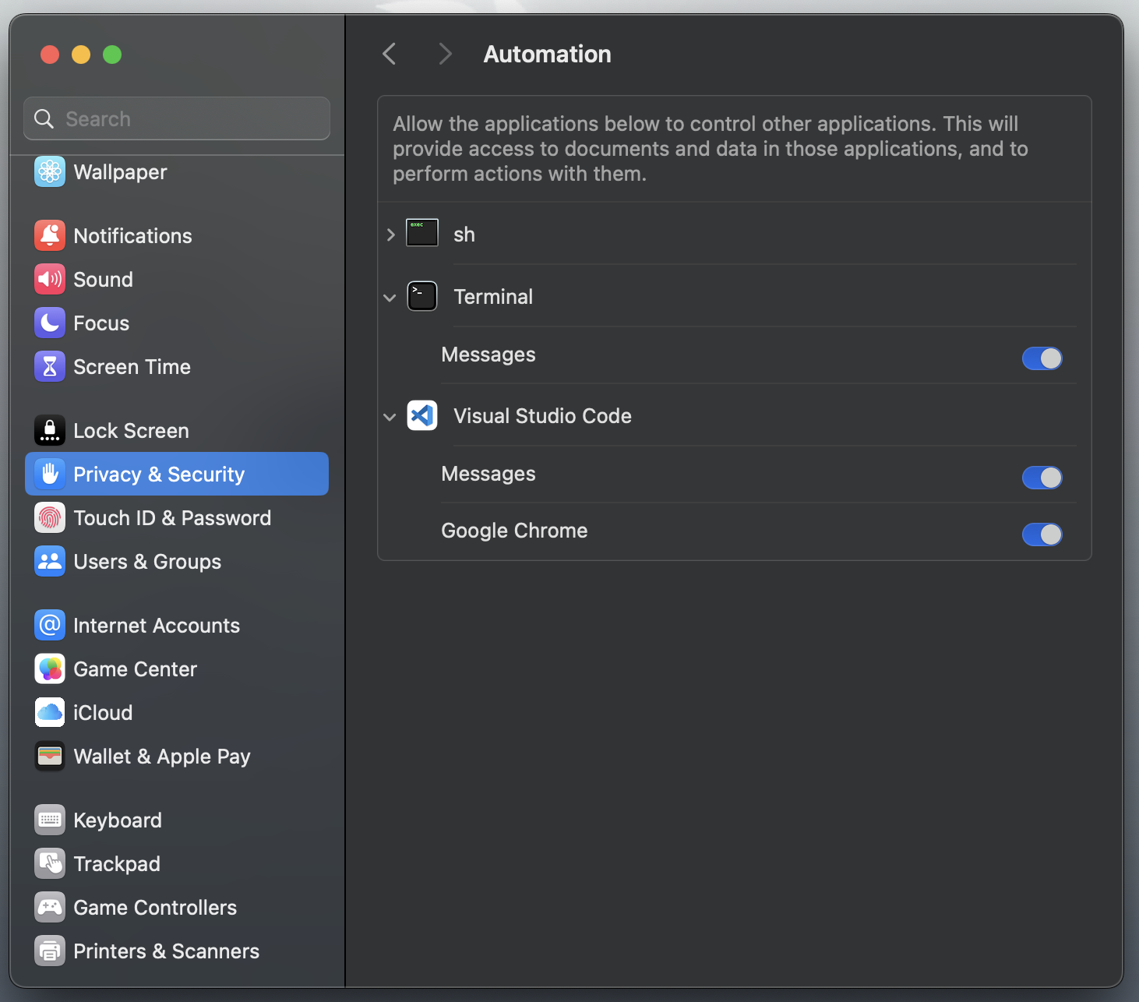Click the iCloud cloud icon
This screenshot has width=1139, height=1002.
(x=50, y=712)
